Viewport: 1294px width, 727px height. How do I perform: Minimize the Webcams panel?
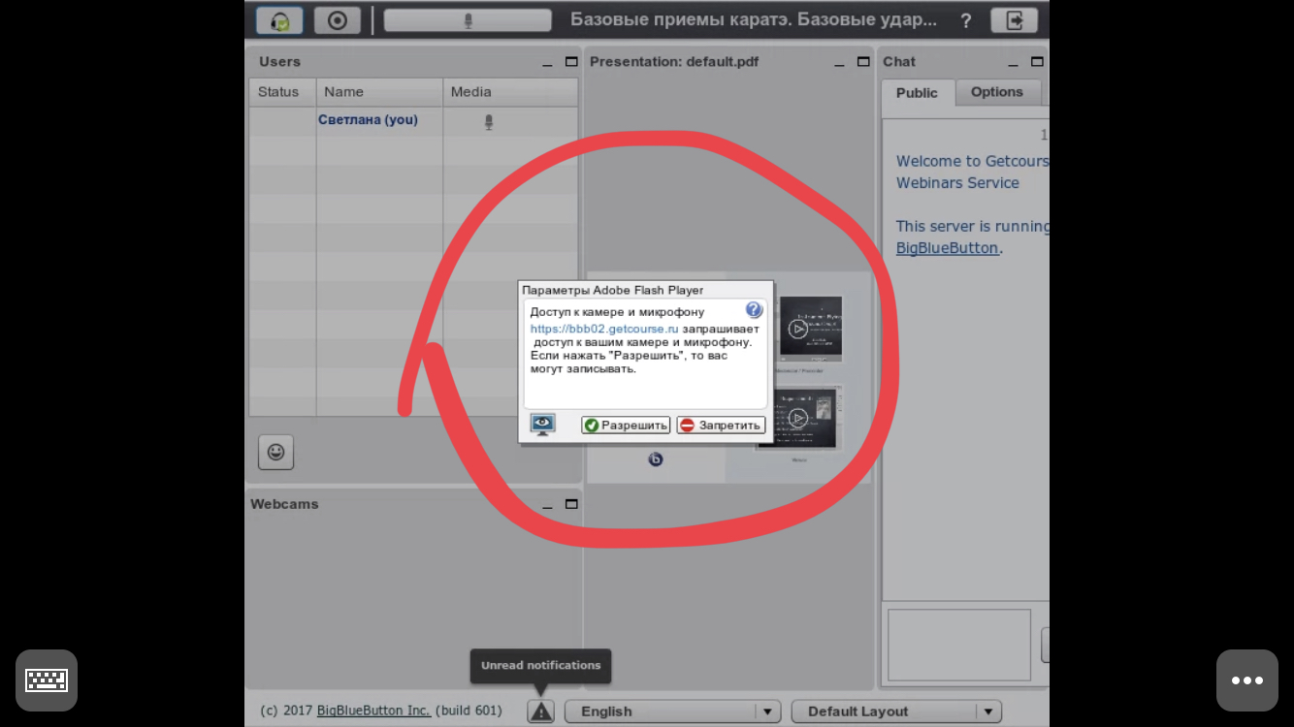click(x=547, y=505)
